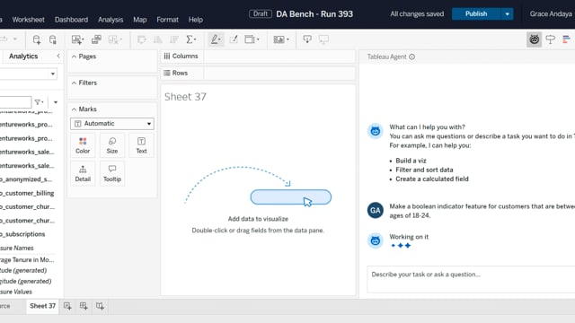Click the Download toolbar icon
The image size is (575, 323).
(307, 39)
